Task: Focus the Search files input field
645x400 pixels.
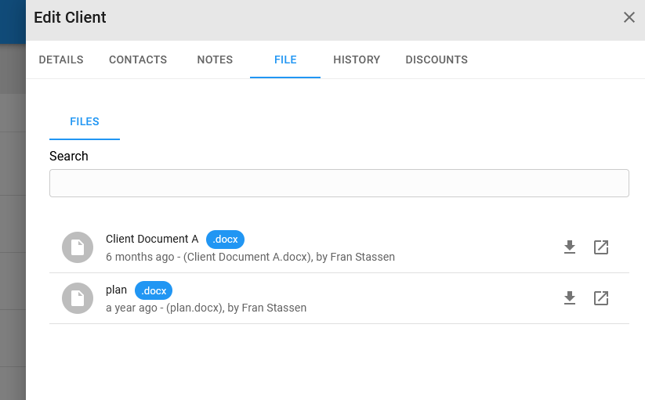Action: pyautogui.click(x=339, y=183)
